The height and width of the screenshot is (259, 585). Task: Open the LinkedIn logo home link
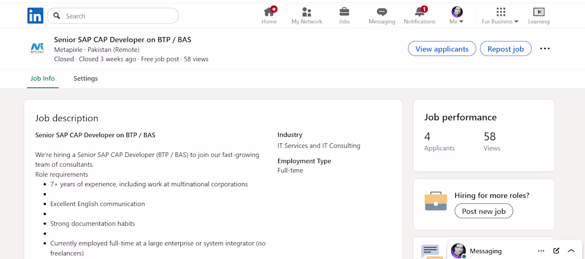pos(36,16)
